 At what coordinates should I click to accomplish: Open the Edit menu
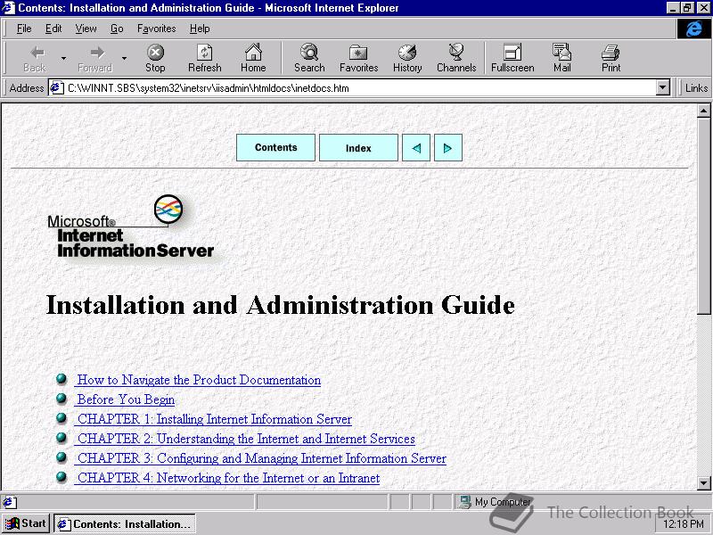[53, 29]
